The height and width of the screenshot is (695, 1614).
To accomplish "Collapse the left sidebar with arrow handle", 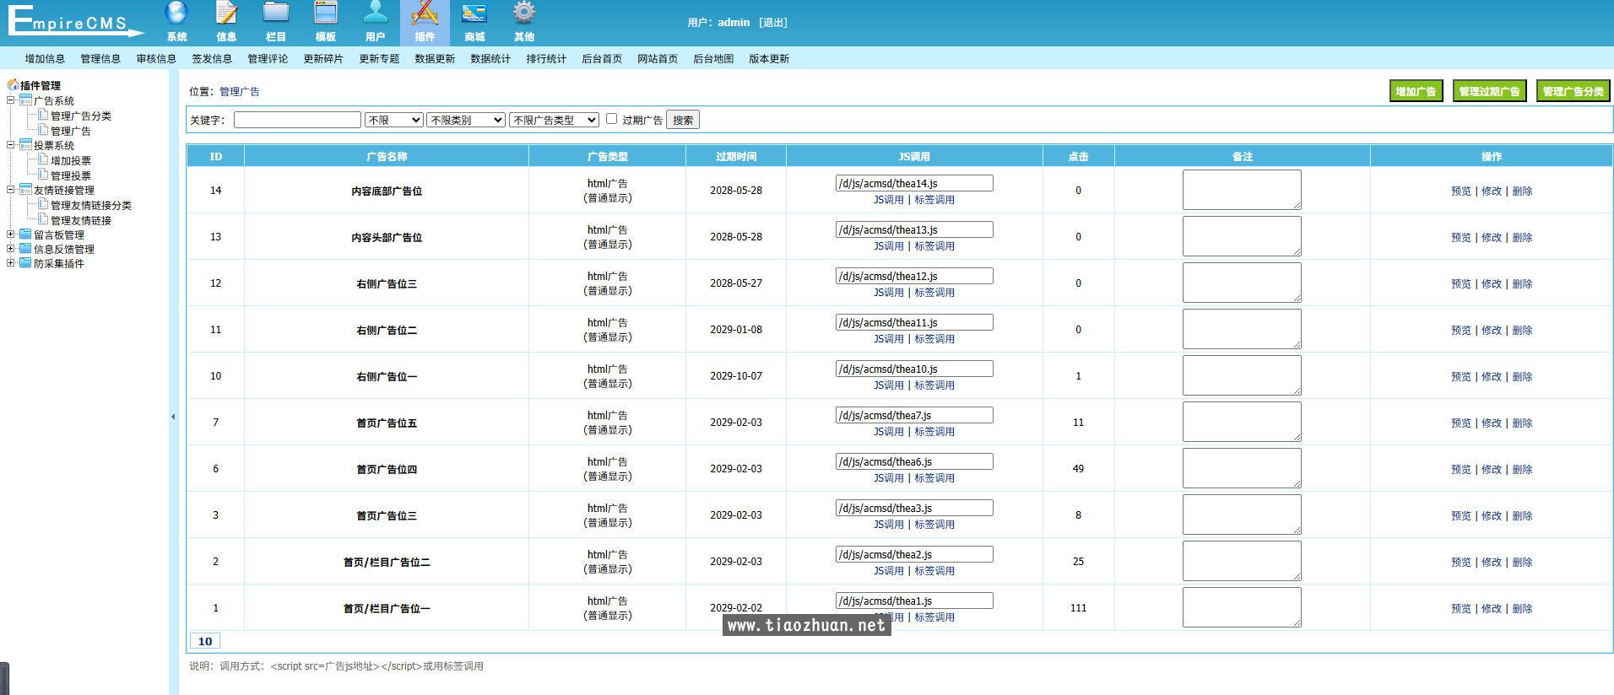I will tap(173, 417).
